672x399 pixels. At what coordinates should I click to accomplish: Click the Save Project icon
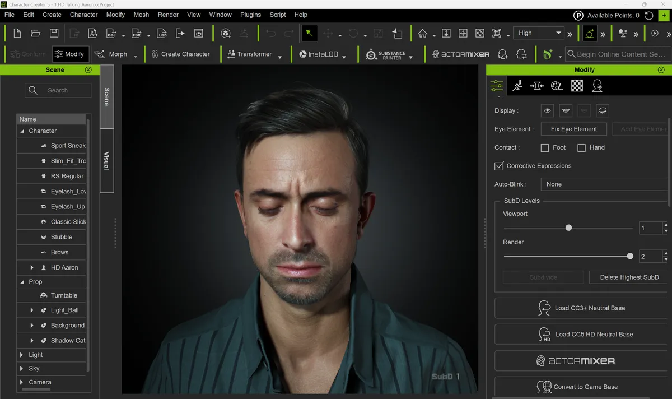tap(54, 33)
